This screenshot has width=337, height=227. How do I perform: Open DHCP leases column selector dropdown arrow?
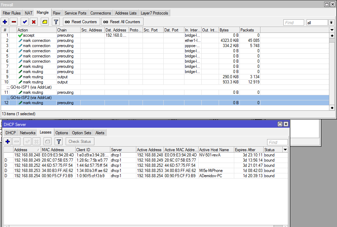(285, 149)
